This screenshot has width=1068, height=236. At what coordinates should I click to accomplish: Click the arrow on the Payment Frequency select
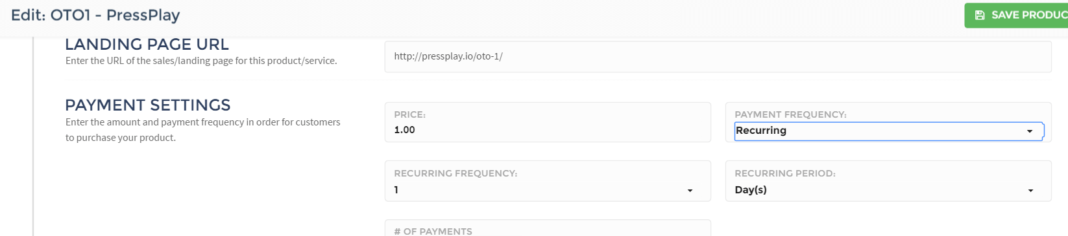[x=1030, y=131]
